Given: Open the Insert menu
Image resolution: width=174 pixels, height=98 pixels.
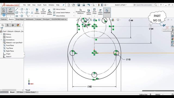Looking at the screenshot, I should pos(39,5).
